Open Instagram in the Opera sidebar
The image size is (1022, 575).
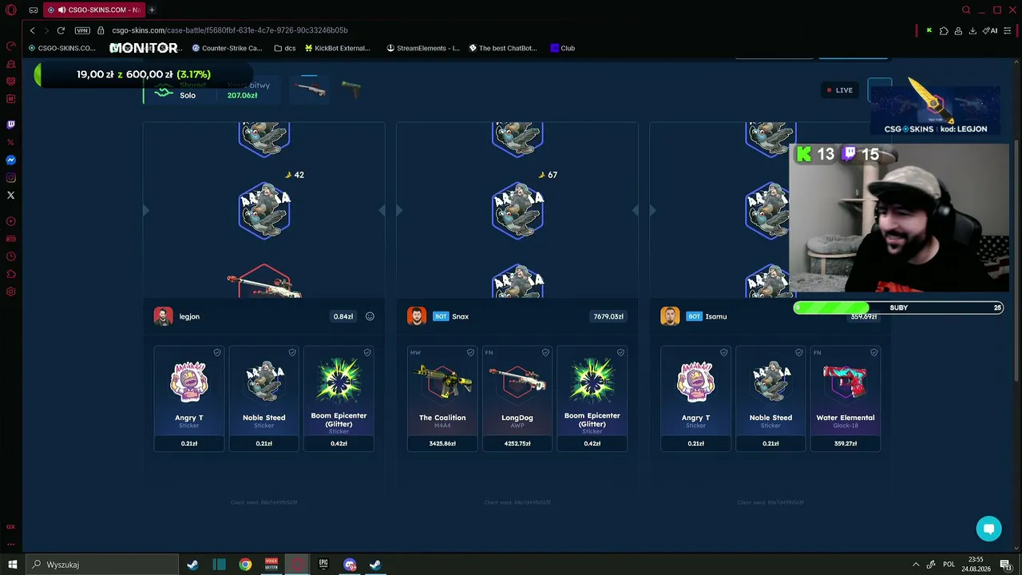click(11, 177)
